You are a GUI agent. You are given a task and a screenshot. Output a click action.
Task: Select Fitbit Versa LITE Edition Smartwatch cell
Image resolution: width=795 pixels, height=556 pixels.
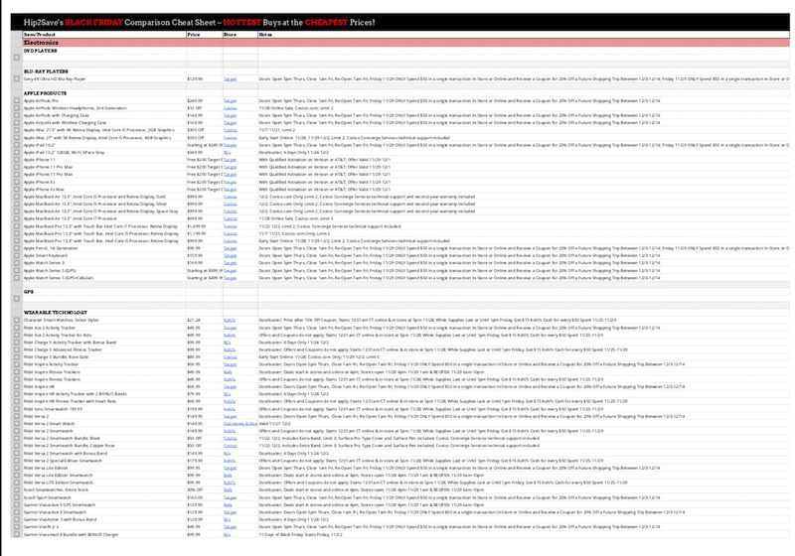104,483
